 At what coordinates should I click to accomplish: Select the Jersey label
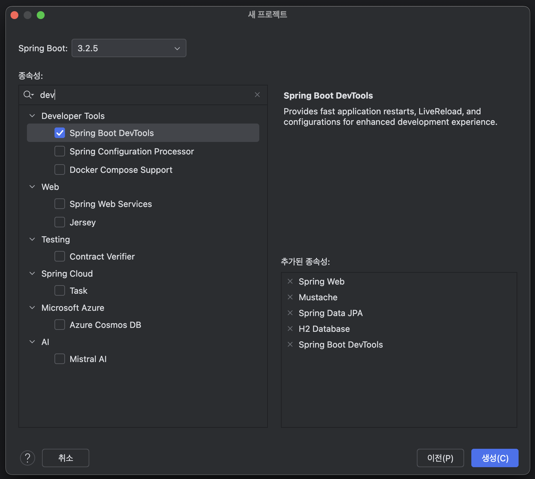[83, 222]
